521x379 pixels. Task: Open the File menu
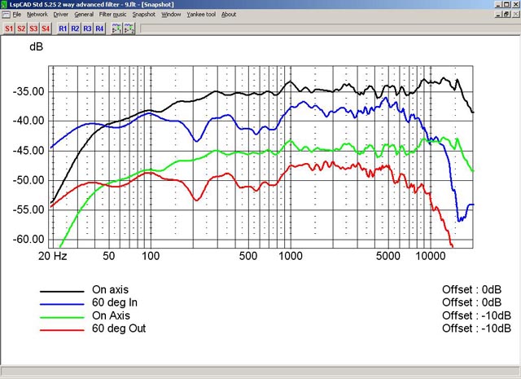(17, 15)
